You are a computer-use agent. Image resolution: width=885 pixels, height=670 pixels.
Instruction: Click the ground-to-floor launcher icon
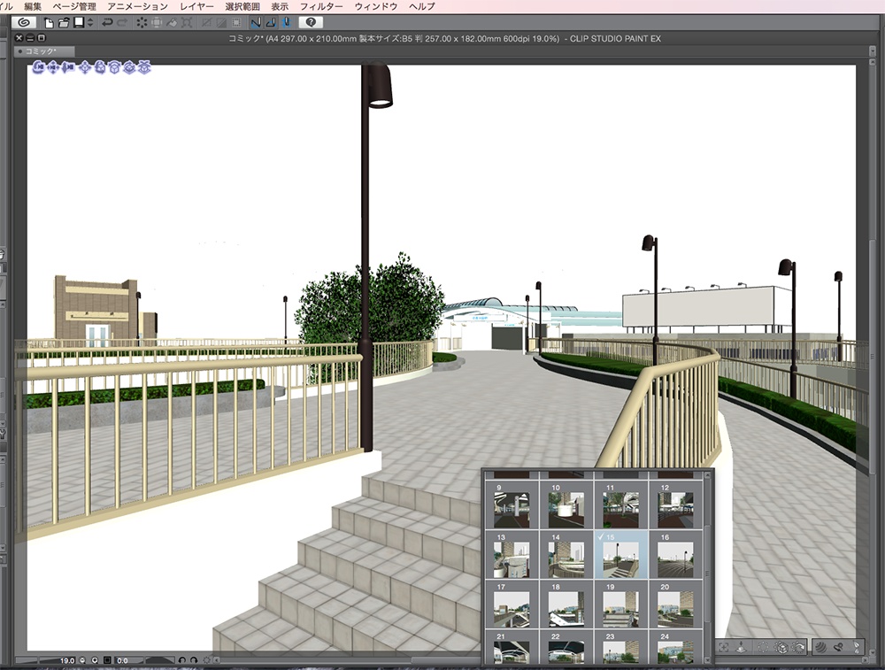pos(741,648)
